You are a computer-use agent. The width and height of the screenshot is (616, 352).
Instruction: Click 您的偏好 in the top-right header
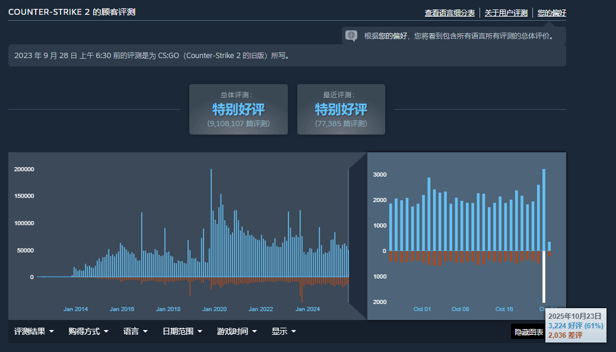(x=551, y=12)
